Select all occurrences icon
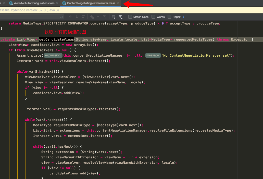 coord(105,17)
